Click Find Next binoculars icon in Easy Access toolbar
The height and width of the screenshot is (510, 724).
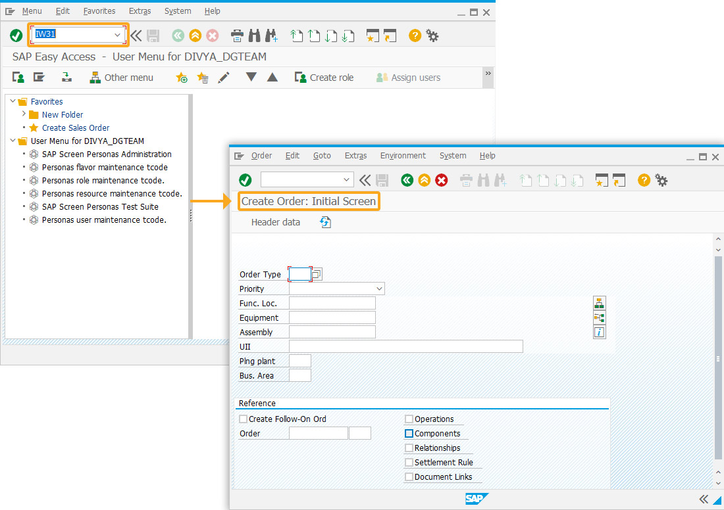[x=271, y=35]
